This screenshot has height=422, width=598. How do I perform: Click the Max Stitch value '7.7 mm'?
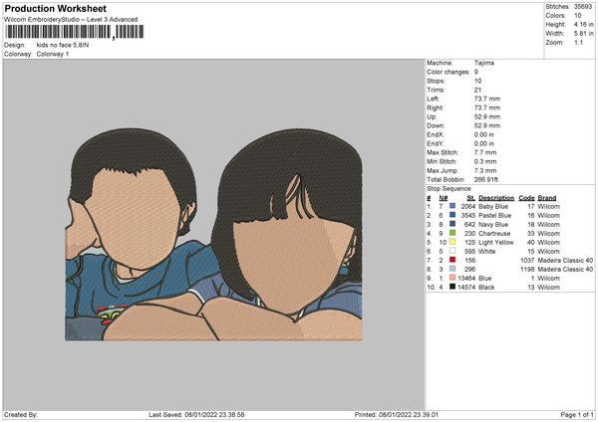[x=485, y=152]
